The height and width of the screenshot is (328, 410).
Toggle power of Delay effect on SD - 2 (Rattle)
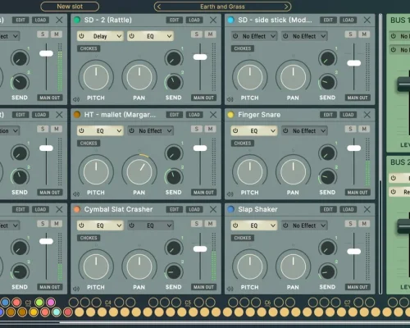tap(81, 36)
